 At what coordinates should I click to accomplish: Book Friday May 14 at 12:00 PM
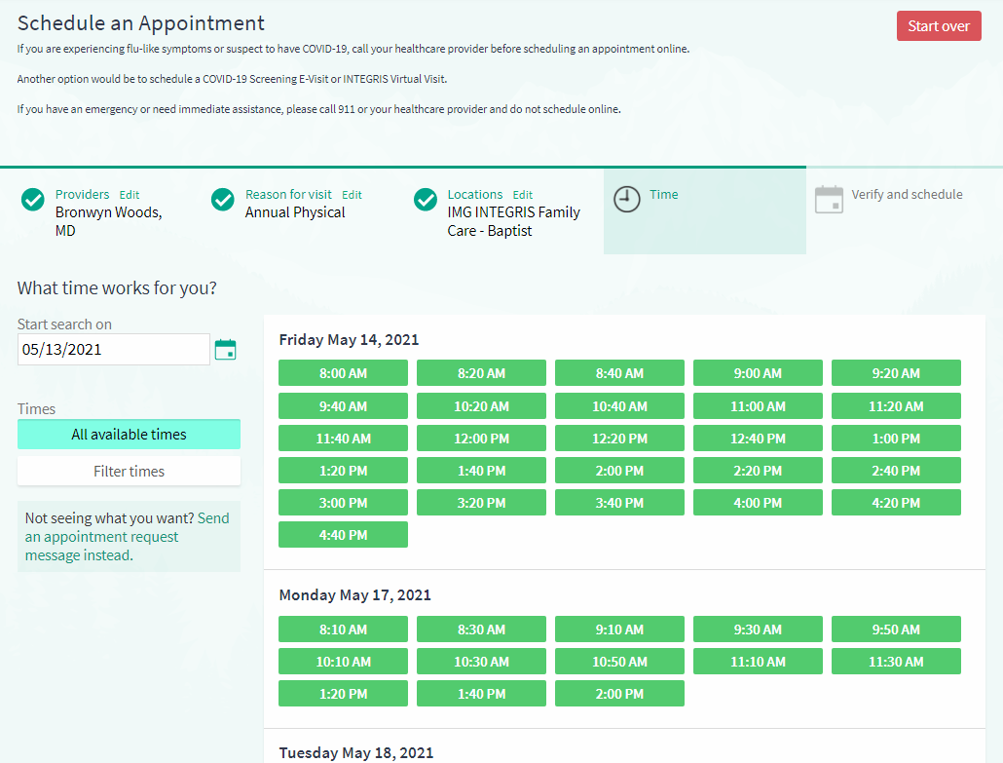[481, 439]
